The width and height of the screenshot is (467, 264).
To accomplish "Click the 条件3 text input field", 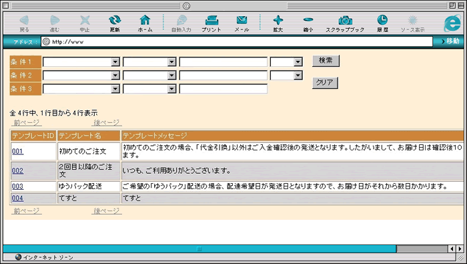I will (x=223, y=89).
